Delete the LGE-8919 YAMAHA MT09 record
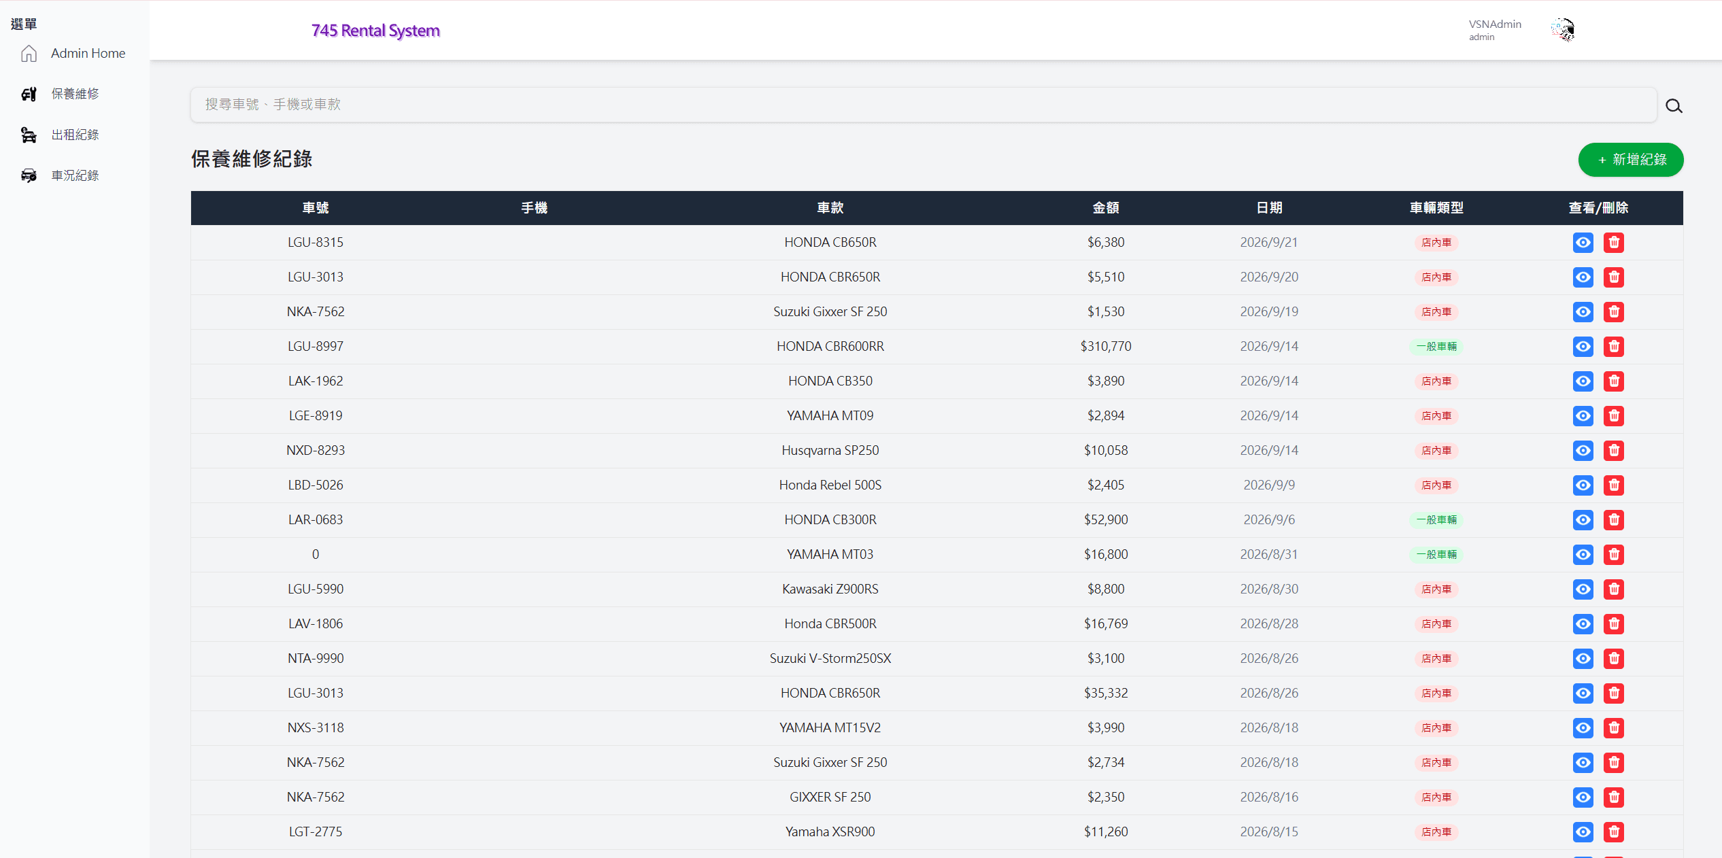This screenshot has height=858, width=1722. [x=1614, y=416]
